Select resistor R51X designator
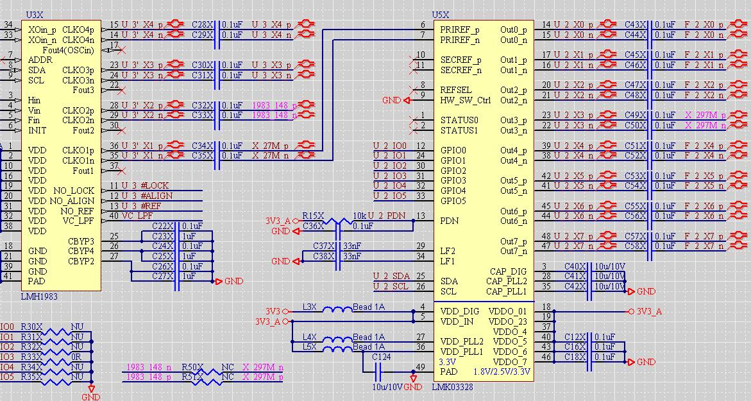 pos(192,377)
